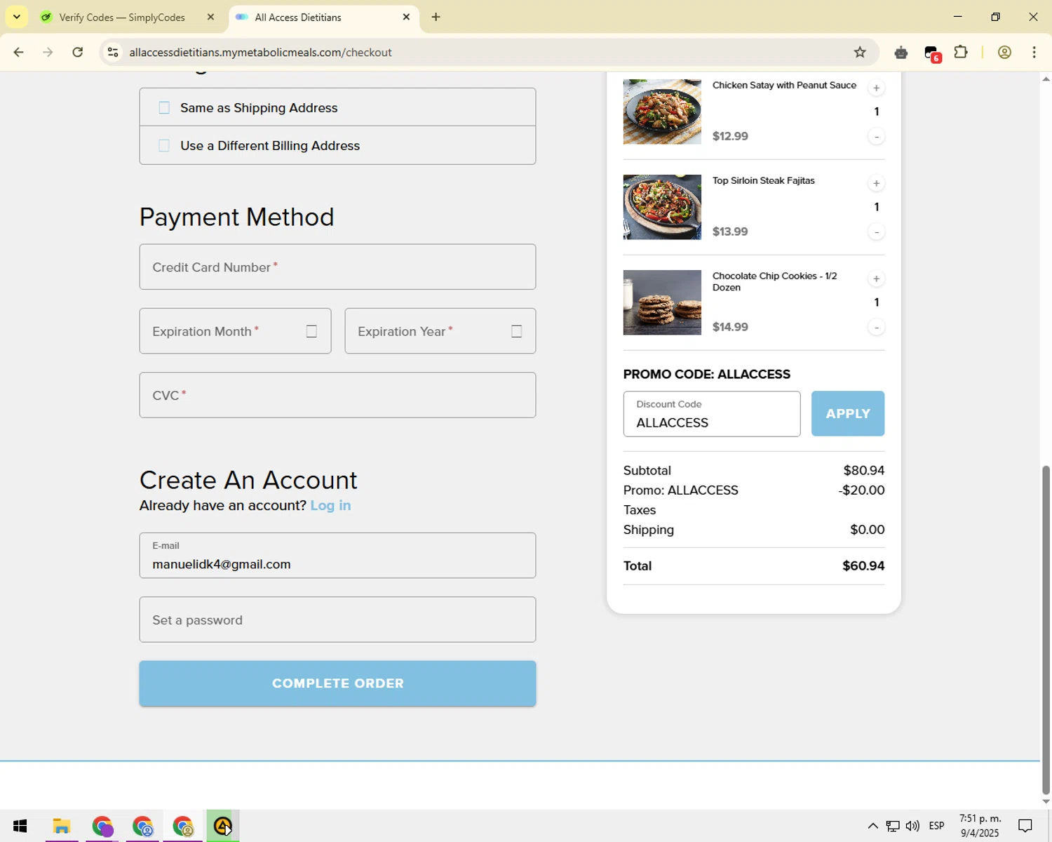This screenshot has width=1052, height=842.
Task: Open the clock and date flyout
Action: coord(980,826)
